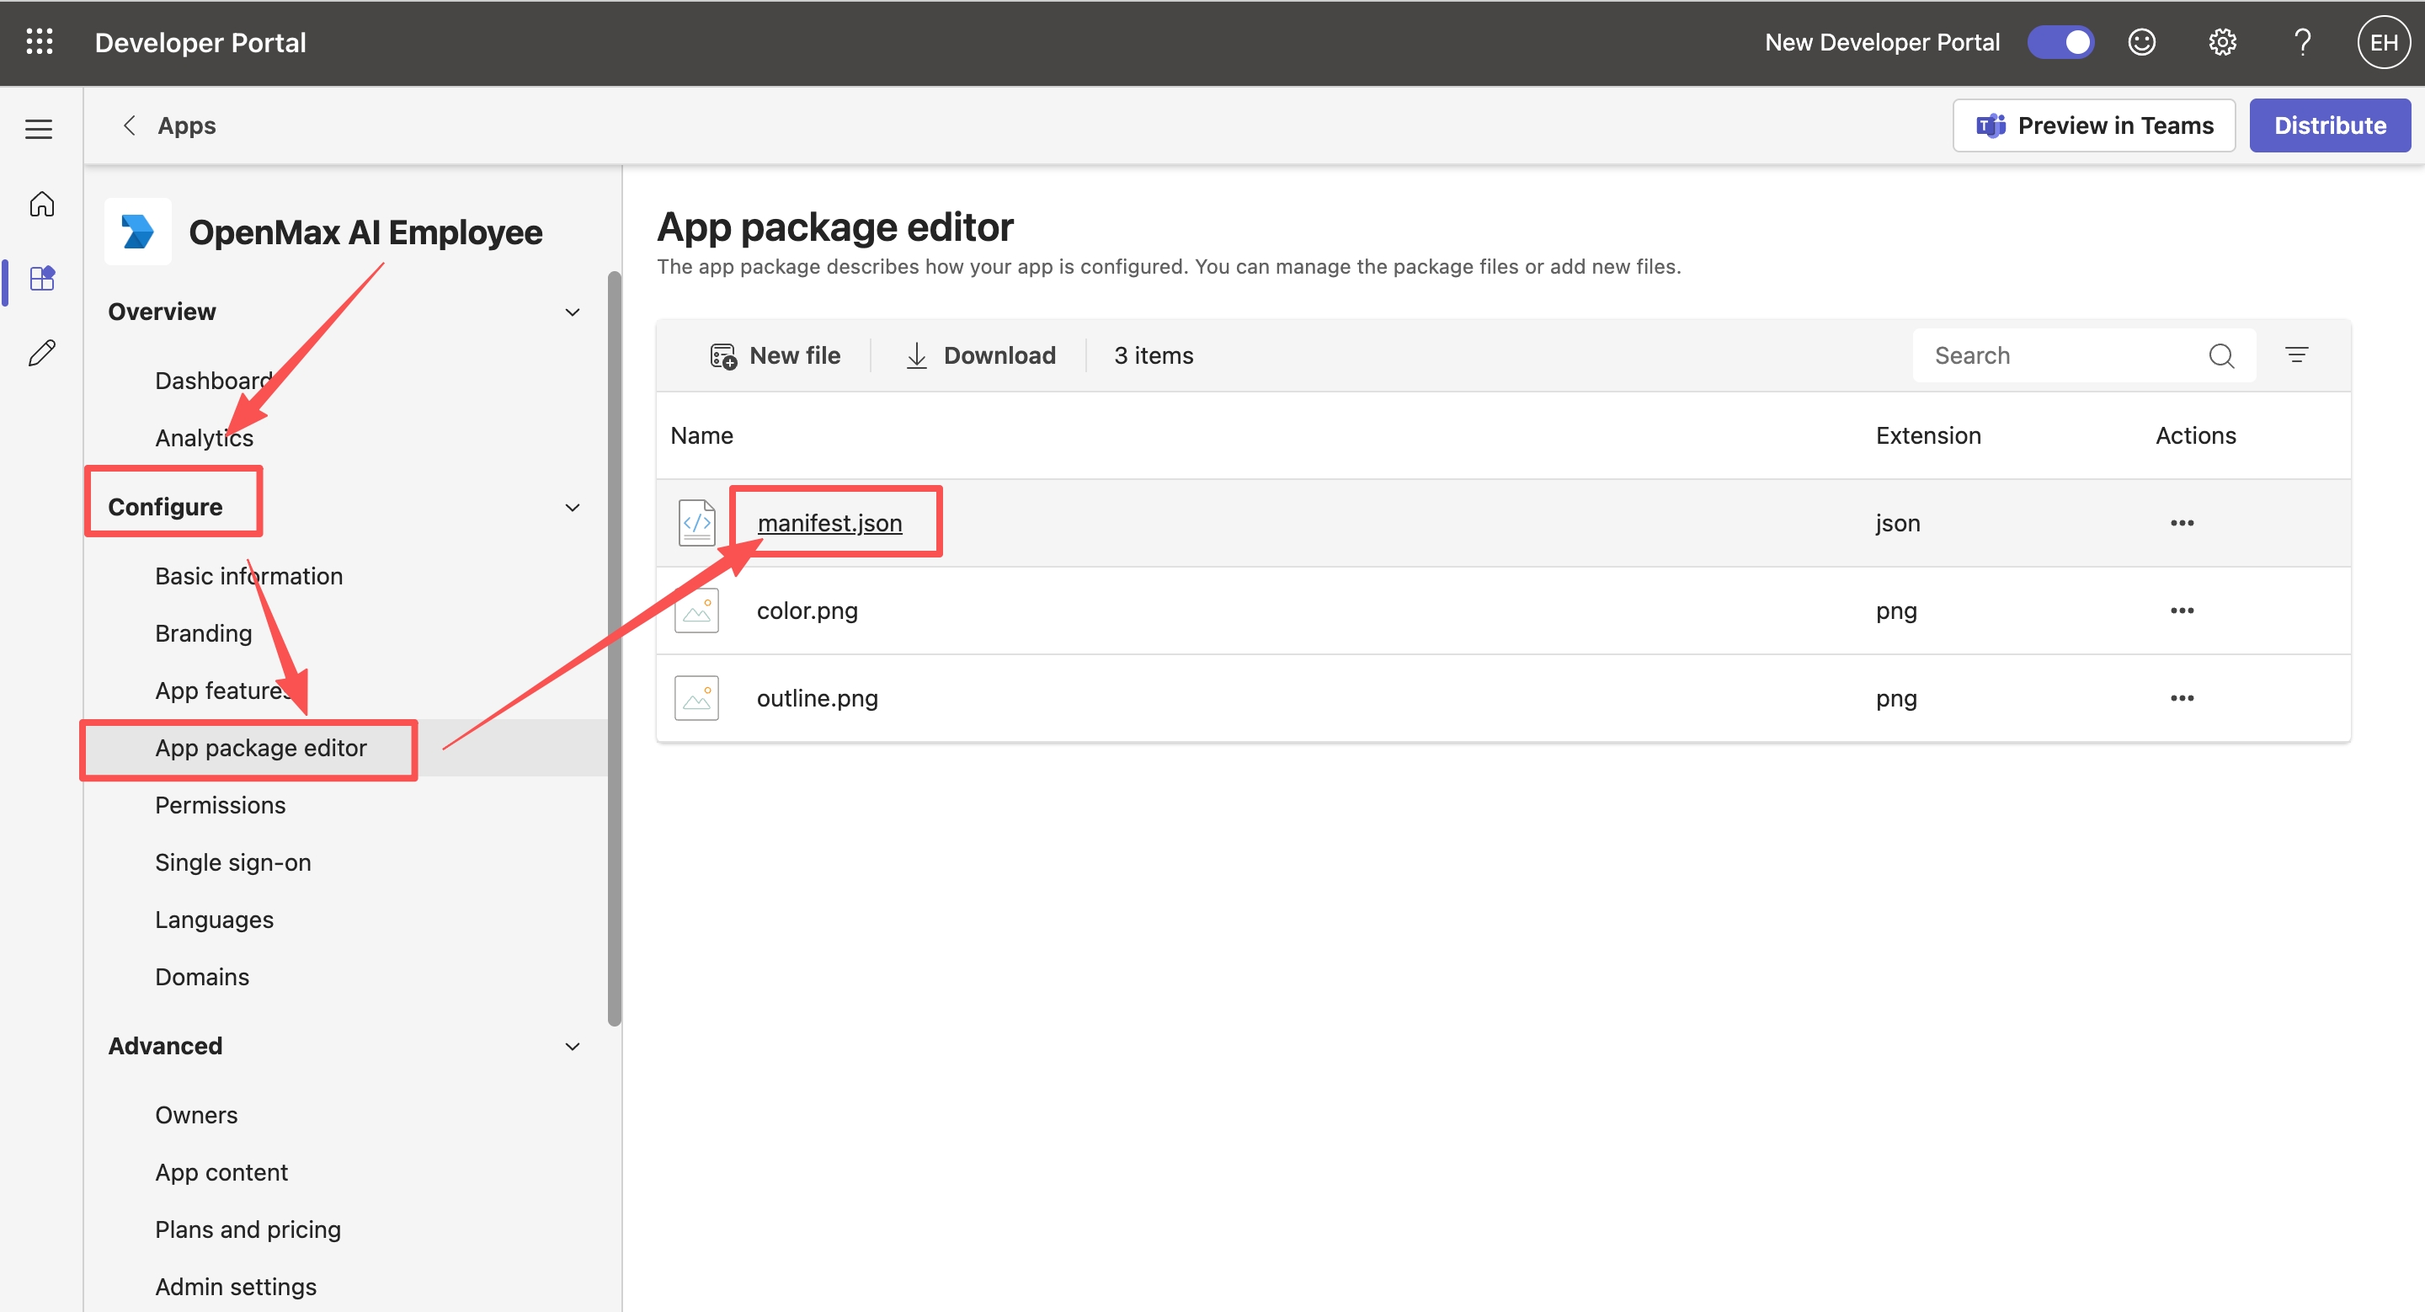Open the help question mark icon
Screen dimensions: 2425x1312
pos(2303,42)
